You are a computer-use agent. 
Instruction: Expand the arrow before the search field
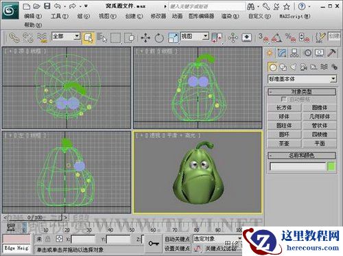[x=165, y=6]
